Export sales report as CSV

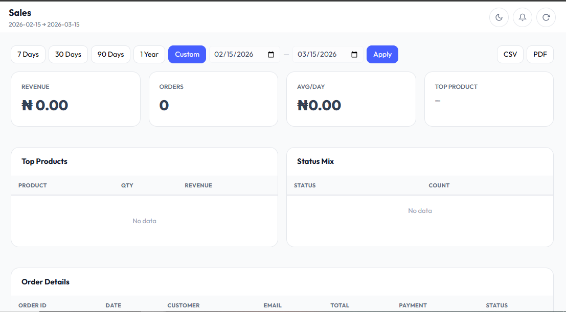(x=510, y=55)
